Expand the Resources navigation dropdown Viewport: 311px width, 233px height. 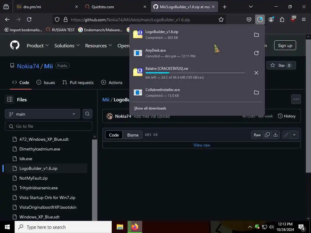point(98,46)
